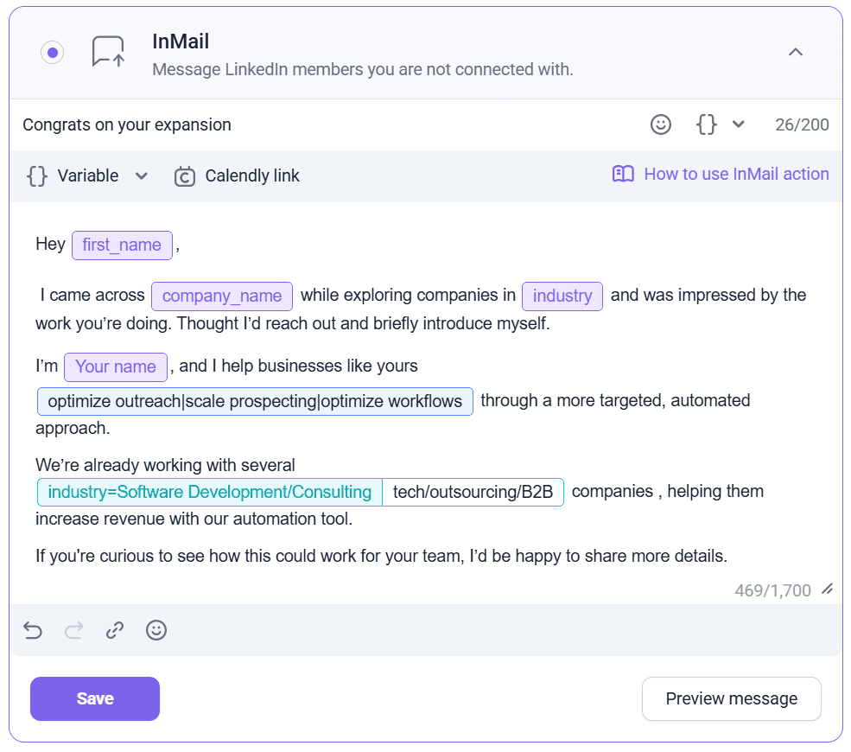Insert a hyperlink in message
Screen dimensions: 851x752
tap(115, 631)
